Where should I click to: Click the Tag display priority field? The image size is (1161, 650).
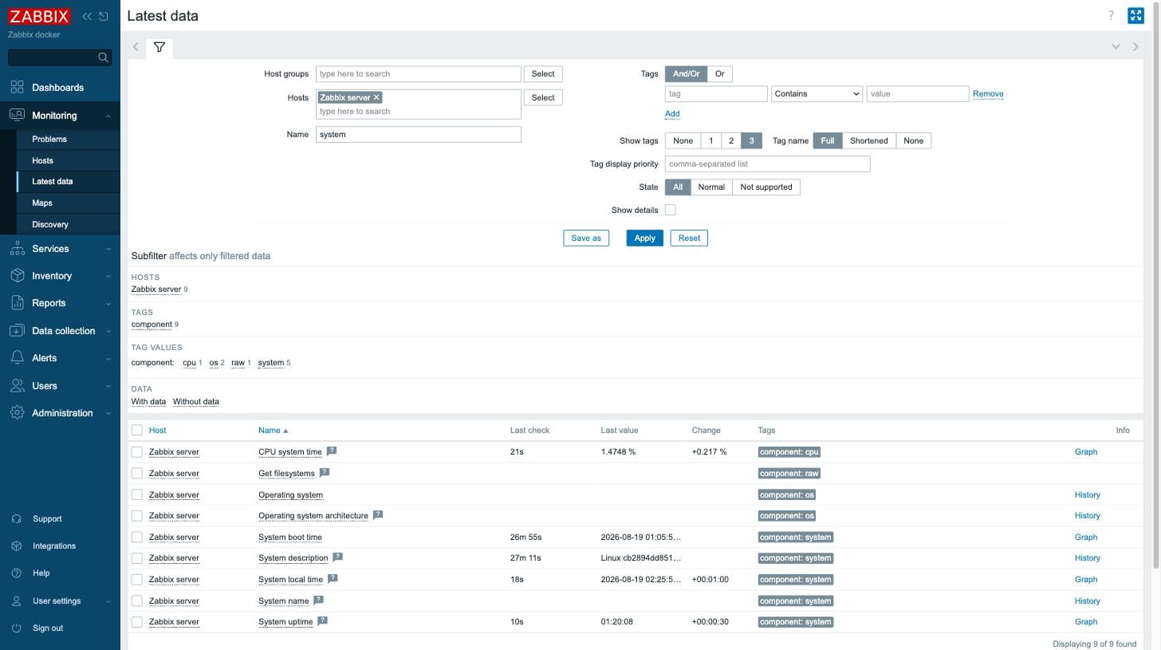click(x=767, y=164)
